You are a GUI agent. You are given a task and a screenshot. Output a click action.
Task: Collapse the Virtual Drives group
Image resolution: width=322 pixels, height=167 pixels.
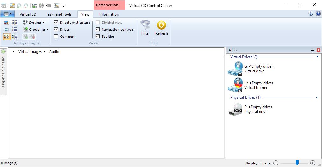click(317, 57)
